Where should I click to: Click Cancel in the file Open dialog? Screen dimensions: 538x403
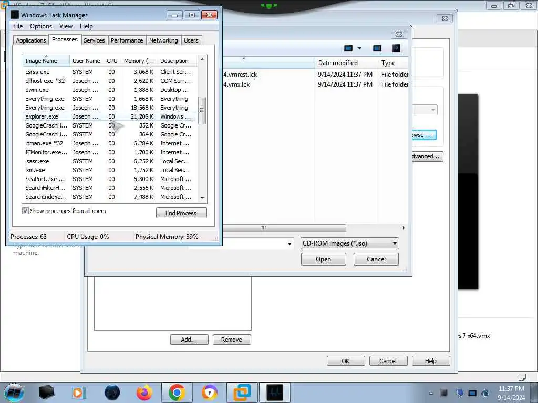pos(376,259)
